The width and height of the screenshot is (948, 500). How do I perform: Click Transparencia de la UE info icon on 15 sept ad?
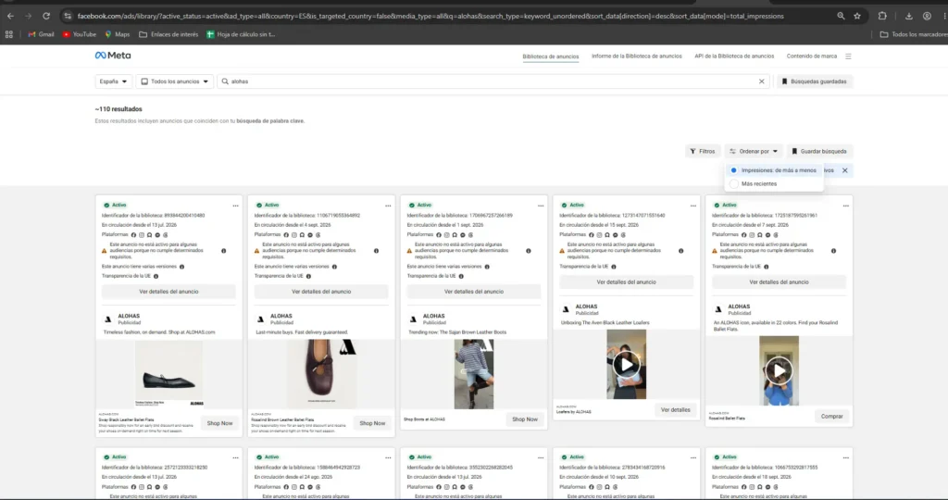tap(614, 267)
